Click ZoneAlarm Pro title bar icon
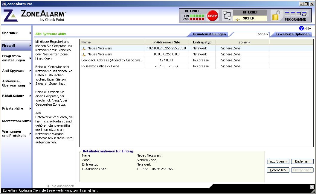The height and width of the screenshot is (194, 316). [x=4, y=4]
